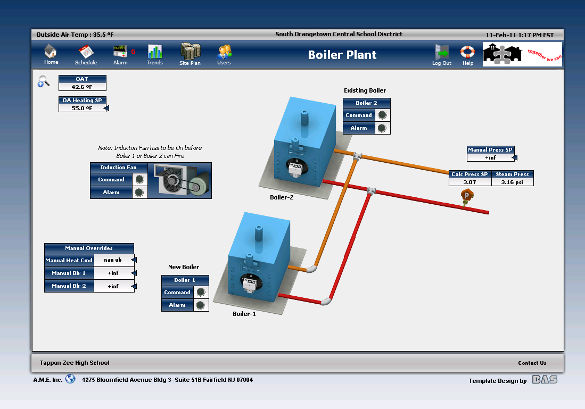
Task: Click the BAS template design logo
Action: tap(545, 380)
